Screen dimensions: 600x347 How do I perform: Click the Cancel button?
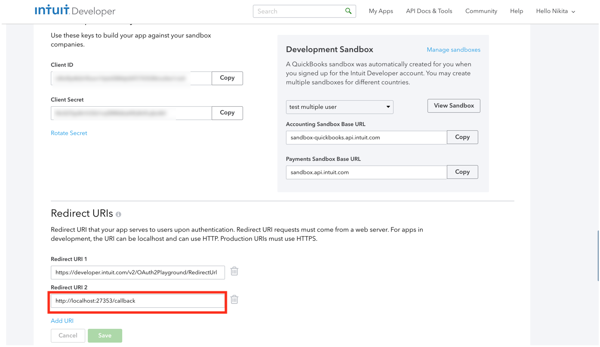click(68, 336)
